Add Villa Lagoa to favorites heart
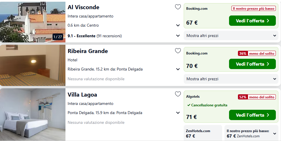 click(x=178, y=94)
